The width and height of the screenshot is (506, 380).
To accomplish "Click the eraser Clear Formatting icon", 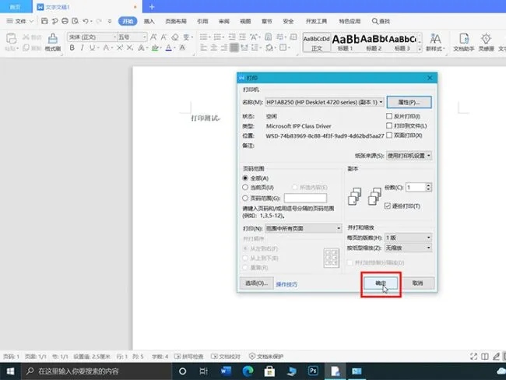I will pyautogui.click(x=175, y=37).
